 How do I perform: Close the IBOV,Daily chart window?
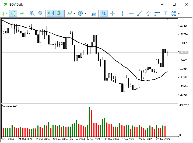187,4
